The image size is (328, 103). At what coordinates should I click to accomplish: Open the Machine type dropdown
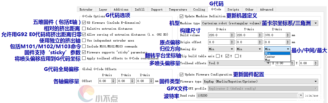260,23
